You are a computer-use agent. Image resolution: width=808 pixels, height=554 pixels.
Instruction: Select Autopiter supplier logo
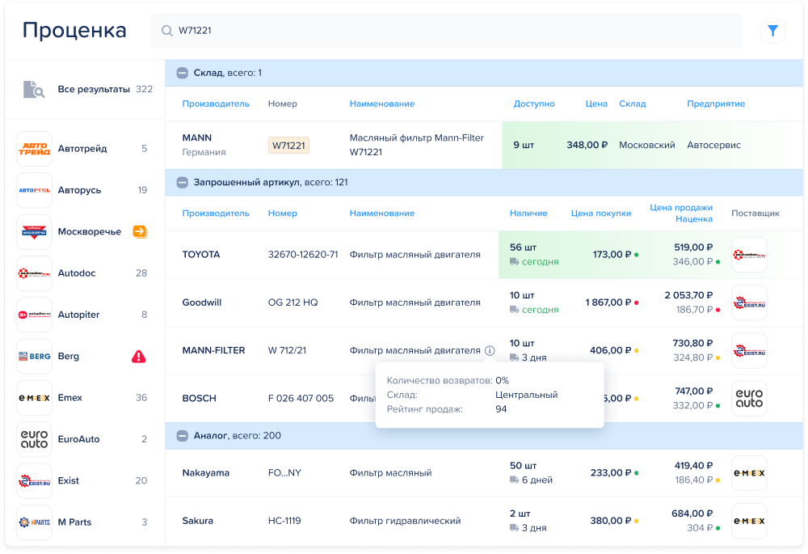tap(35, 315)
